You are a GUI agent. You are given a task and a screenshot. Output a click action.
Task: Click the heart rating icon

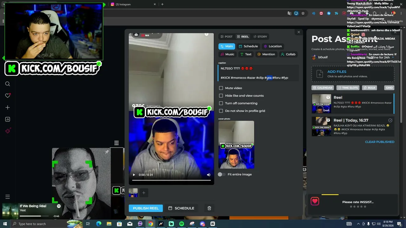[x=315, y=201]
